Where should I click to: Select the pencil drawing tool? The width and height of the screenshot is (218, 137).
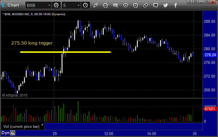(x=95, y=5)
